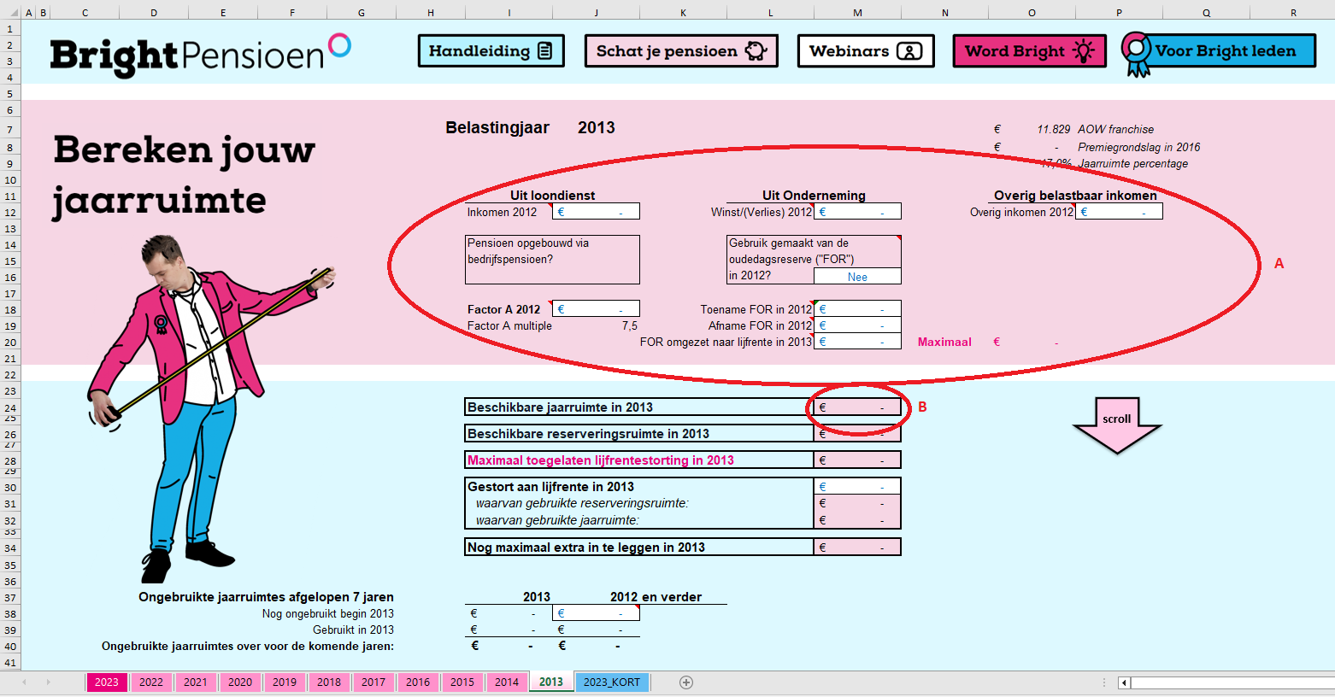Select the FOR omgezet naar lijfrente input cell
This screenshot has height=697, width=1335.
(857, 342)
